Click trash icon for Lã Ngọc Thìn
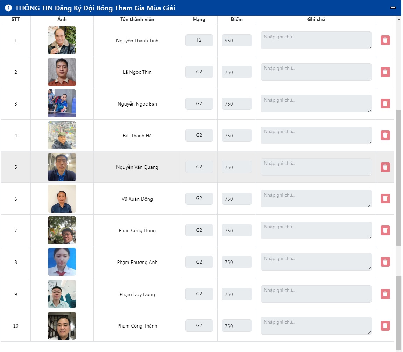 coord(385,72)
